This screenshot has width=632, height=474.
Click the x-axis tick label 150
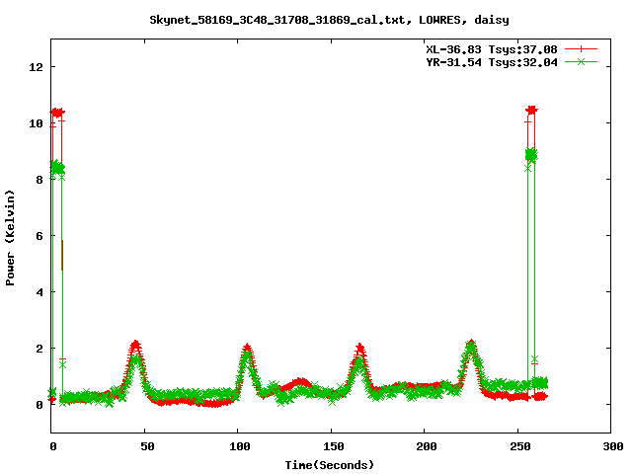tap(334, 446)
